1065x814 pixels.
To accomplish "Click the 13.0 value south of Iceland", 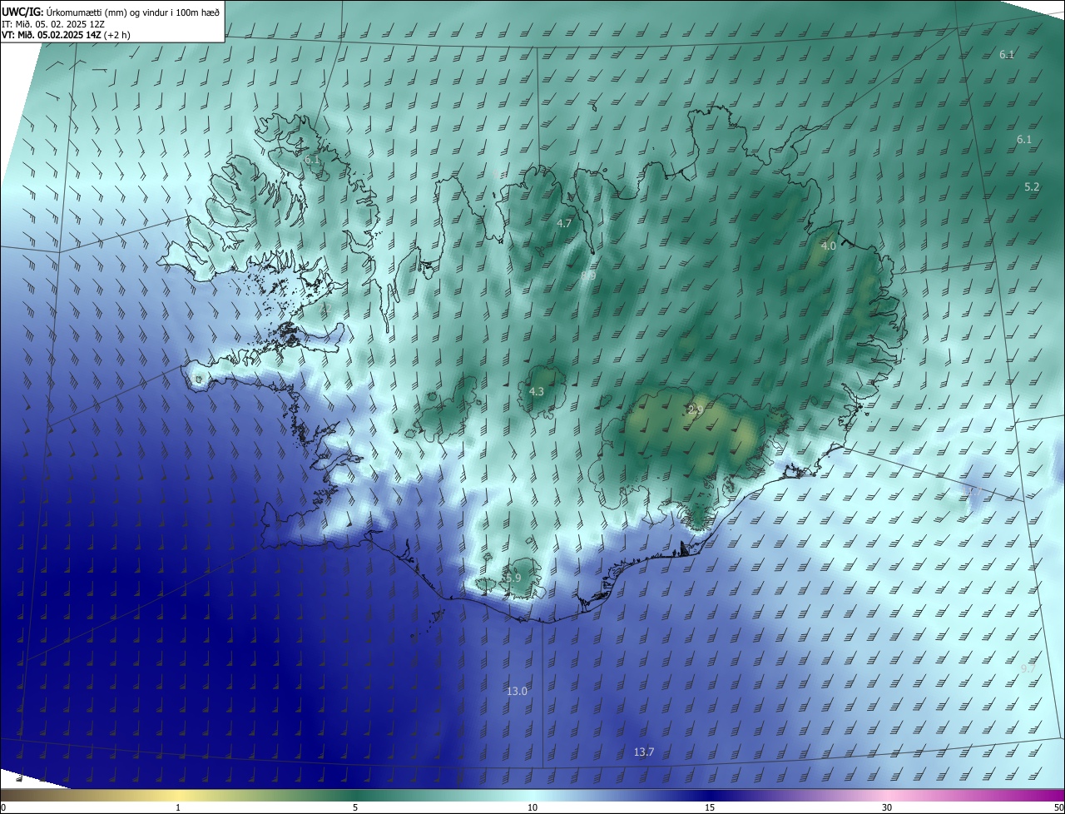I will pos(517,692).
